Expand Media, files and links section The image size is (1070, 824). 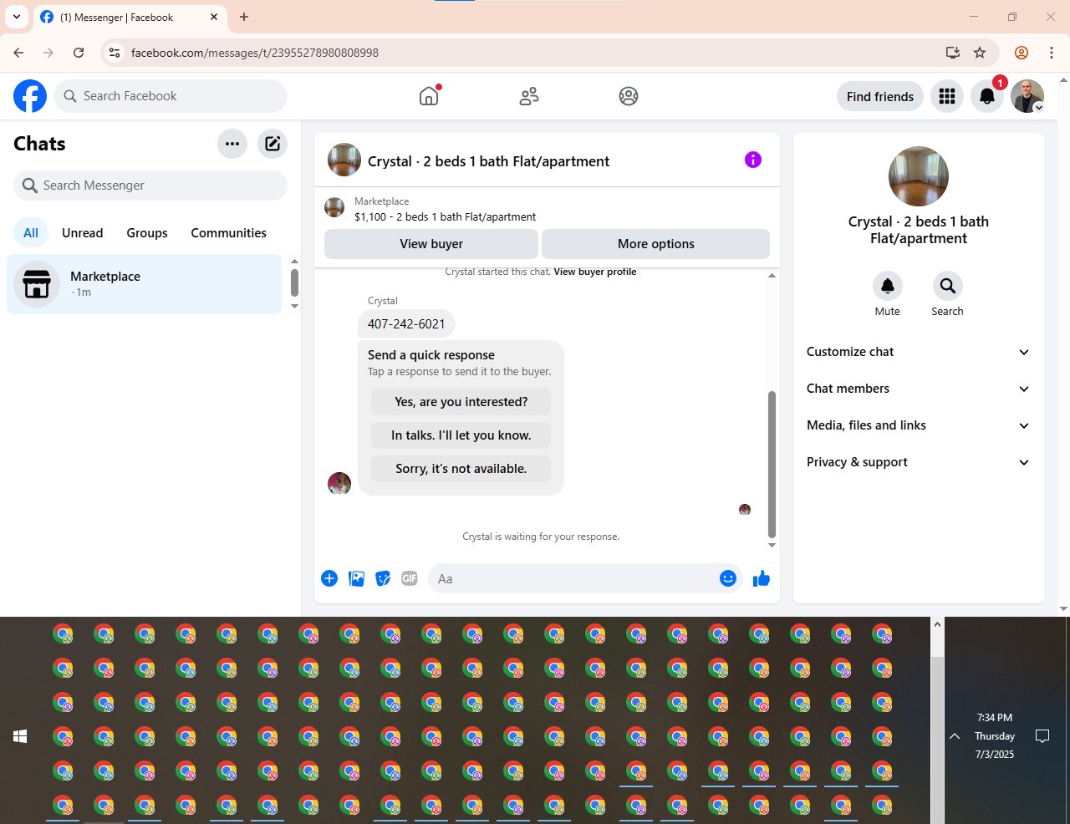[x=919, y=425]
